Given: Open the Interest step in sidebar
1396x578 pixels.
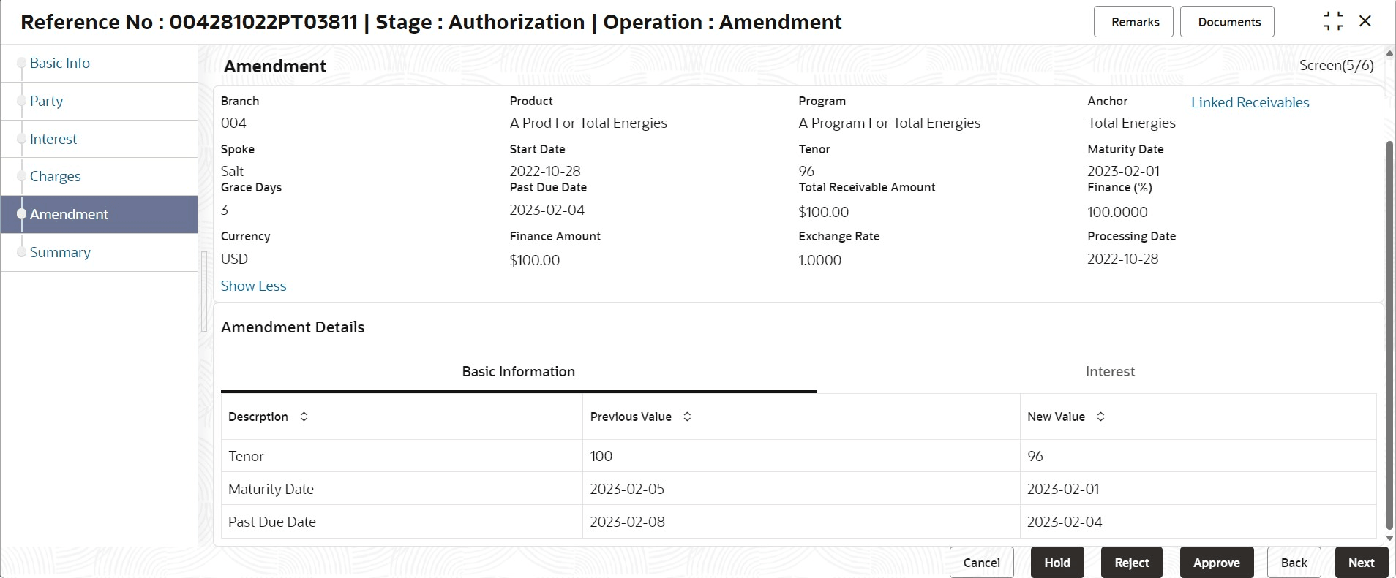Looking at the screenshot, I should [x=53, y=139].
